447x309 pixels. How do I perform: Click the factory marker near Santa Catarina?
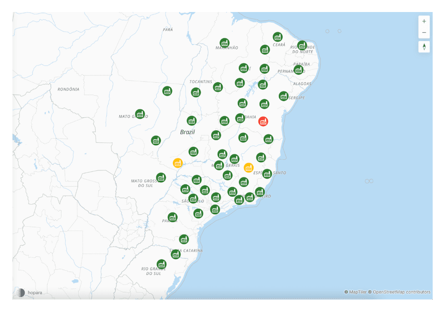[184, 239]
